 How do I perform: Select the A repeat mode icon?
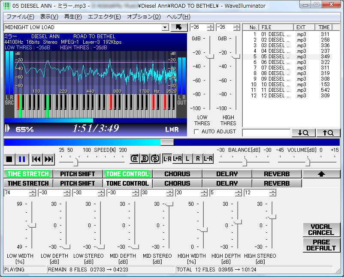[x=134, y=158]
